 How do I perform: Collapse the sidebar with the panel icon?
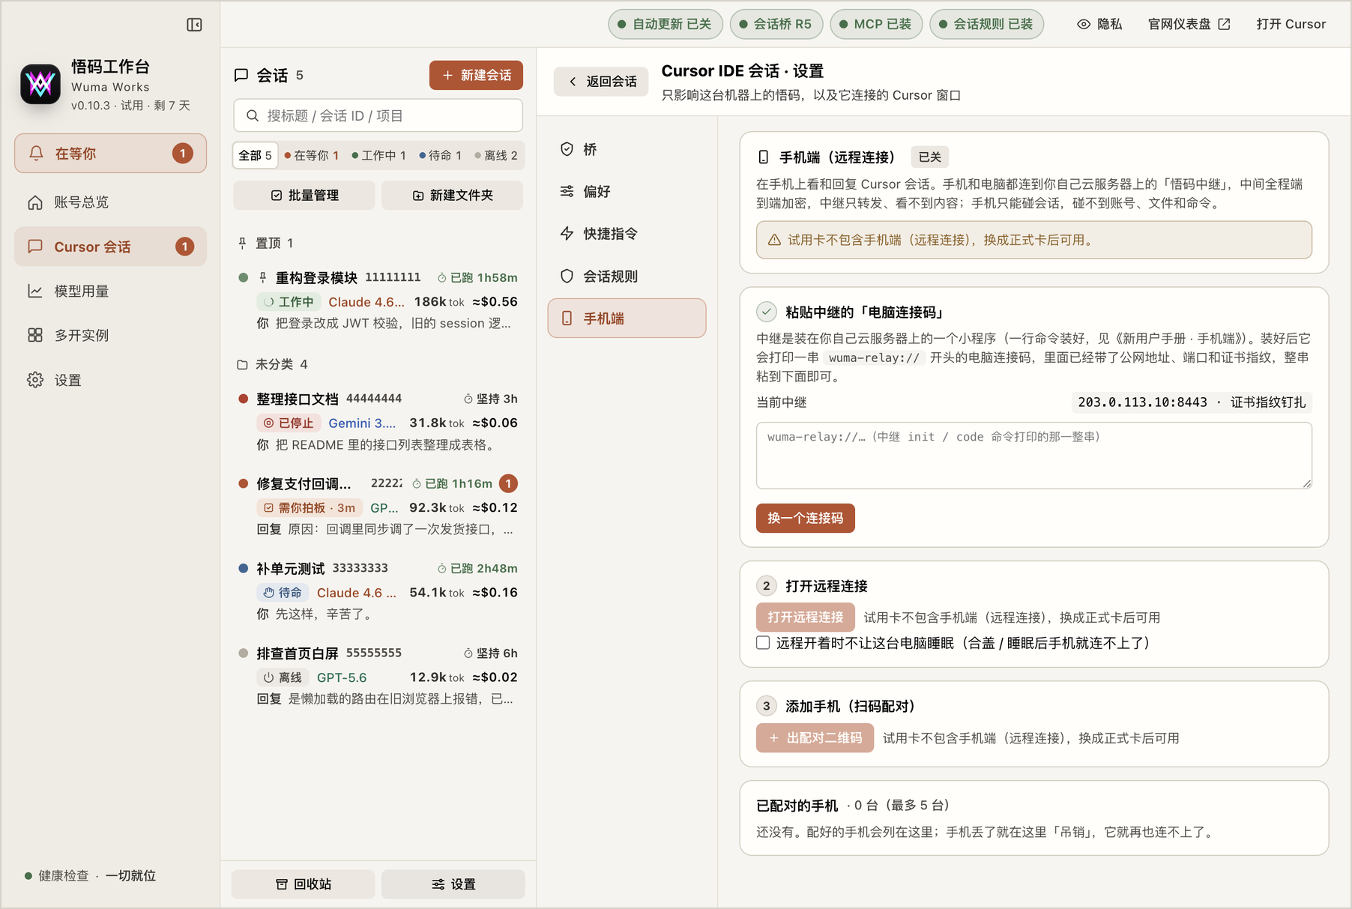(194, 25)
